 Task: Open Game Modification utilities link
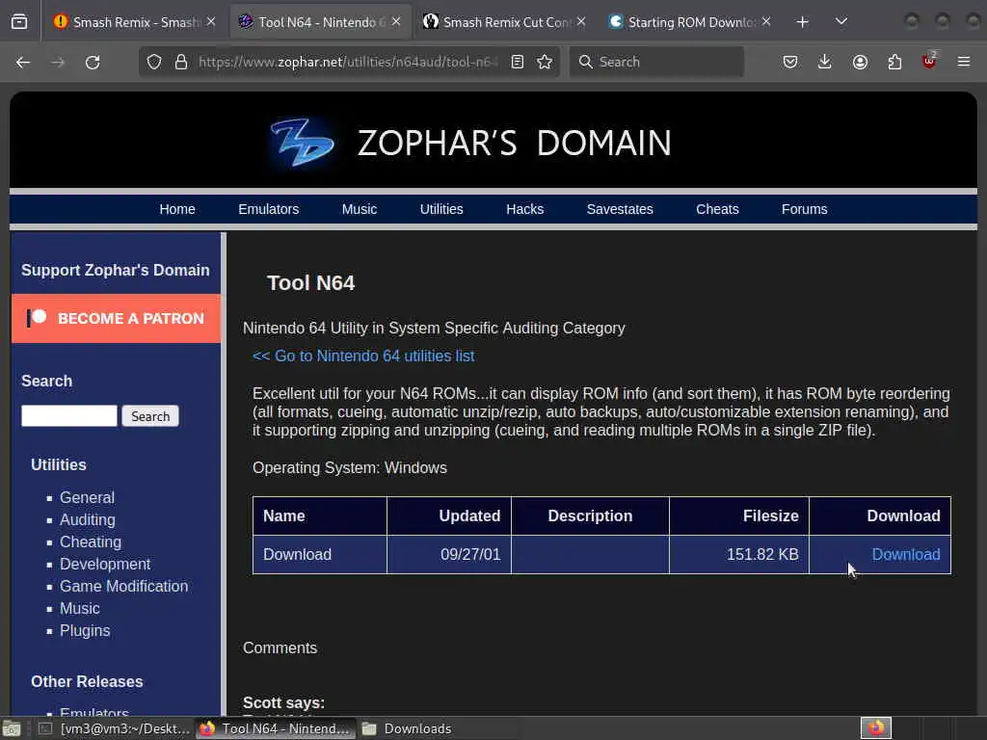click(124, 586)
